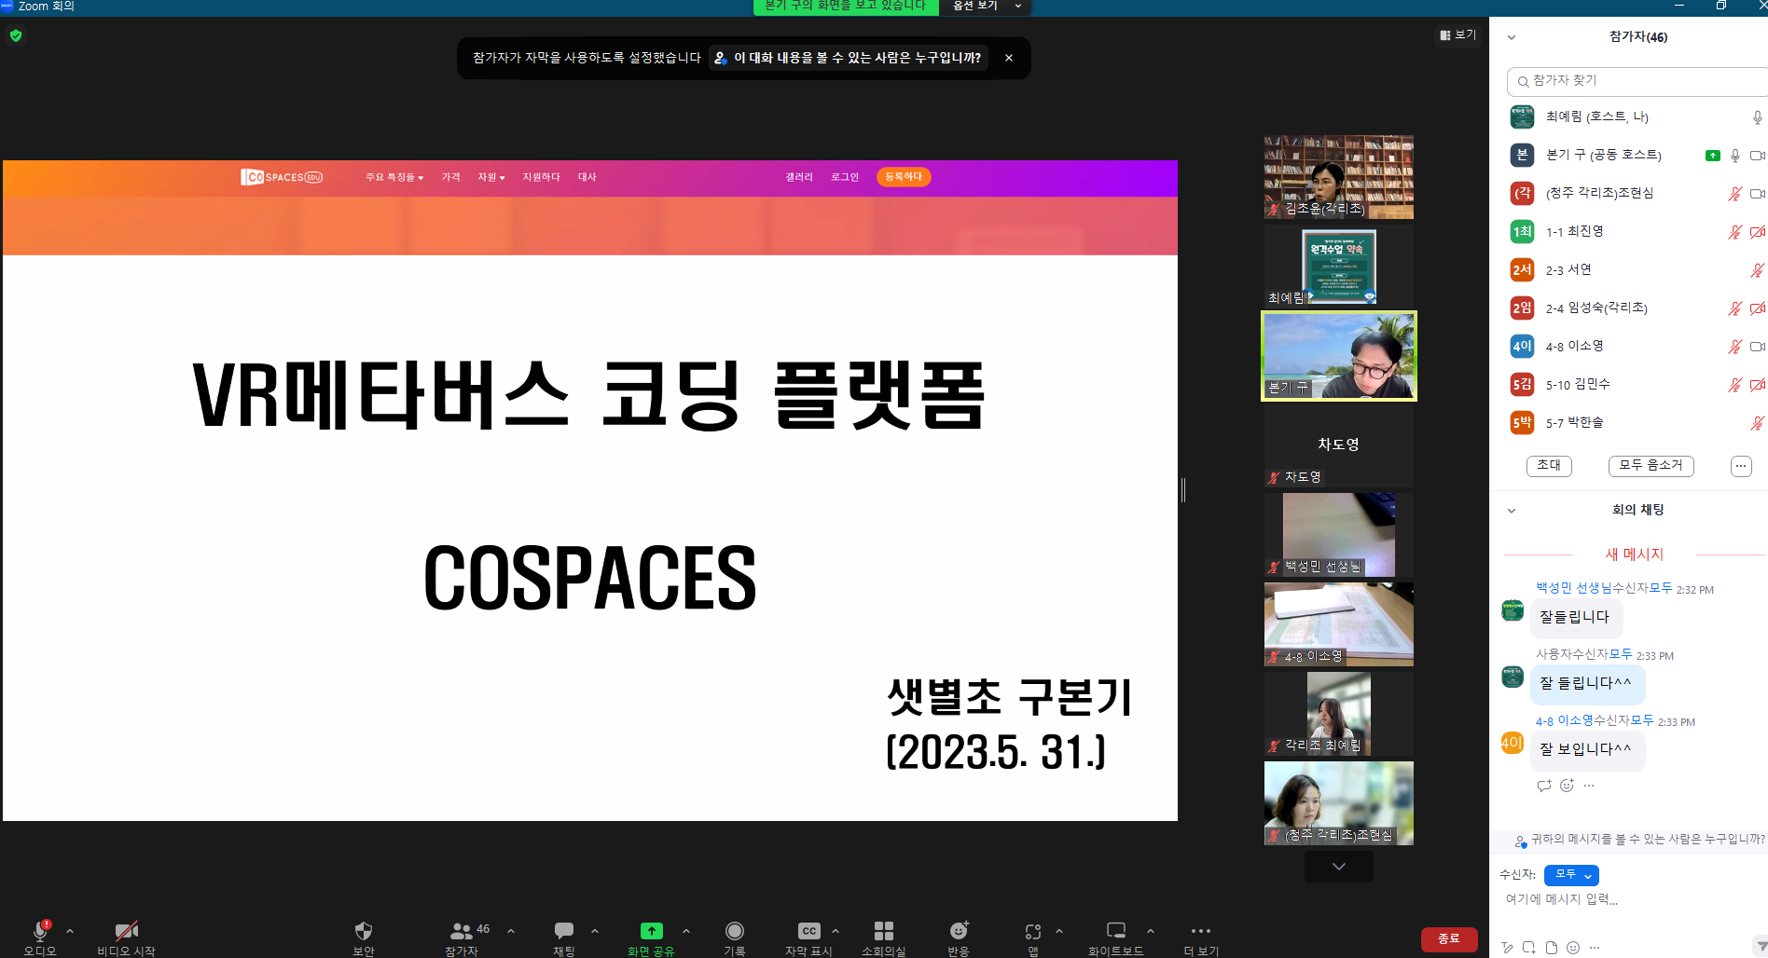Click the orange 등록하다 button
The height and width of the screenshot is (958, 1768).
[904, 177]
